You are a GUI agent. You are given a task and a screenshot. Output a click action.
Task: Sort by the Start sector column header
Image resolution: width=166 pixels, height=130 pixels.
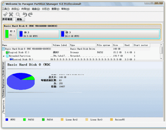141,45
